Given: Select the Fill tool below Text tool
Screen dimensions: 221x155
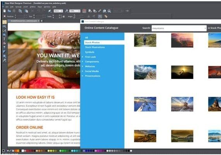Looking at the screenshot, I should pos(4,43).
